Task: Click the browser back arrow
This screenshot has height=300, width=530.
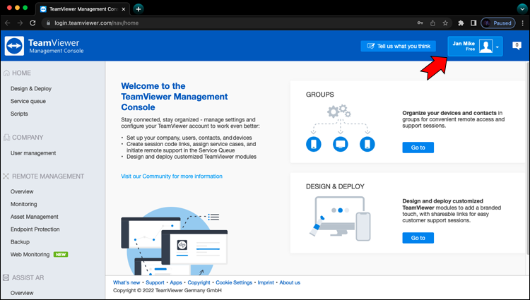Action: coord(8,23)
